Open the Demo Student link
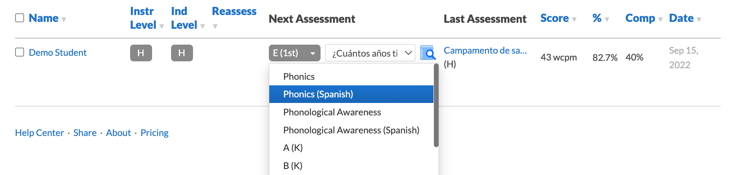The width and height of the screenshot is (729, 175). point(58,52)
